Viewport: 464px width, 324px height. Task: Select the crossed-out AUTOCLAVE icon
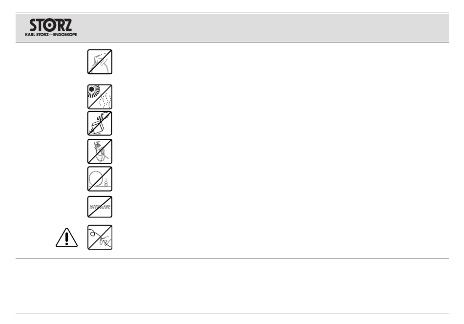[x=100, y=207]
